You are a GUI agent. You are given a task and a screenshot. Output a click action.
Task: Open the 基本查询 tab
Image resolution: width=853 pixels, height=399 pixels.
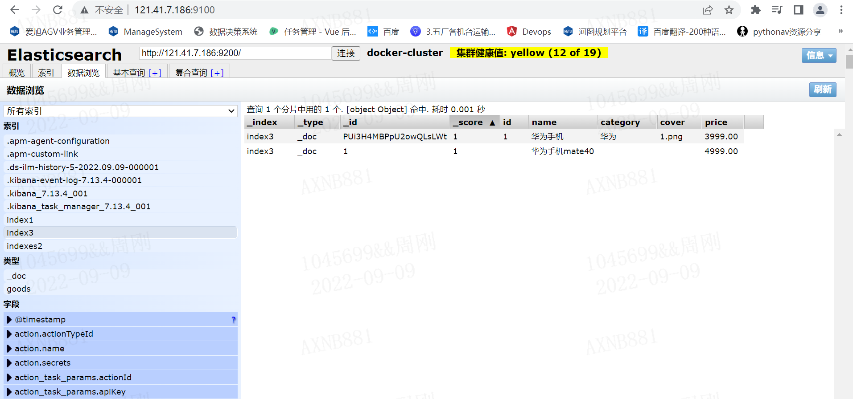[129, 73]
